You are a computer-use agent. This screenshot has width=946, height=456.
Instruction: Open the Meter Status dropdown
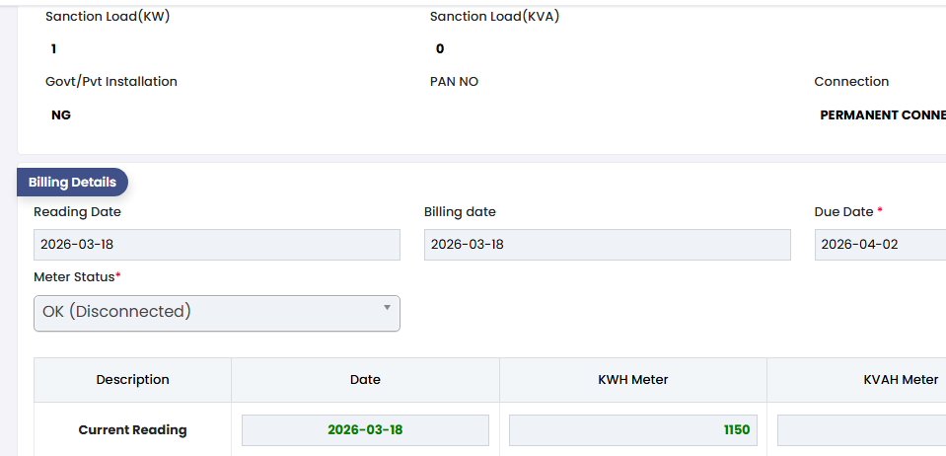pyautogui.click(x=217, y=312)
